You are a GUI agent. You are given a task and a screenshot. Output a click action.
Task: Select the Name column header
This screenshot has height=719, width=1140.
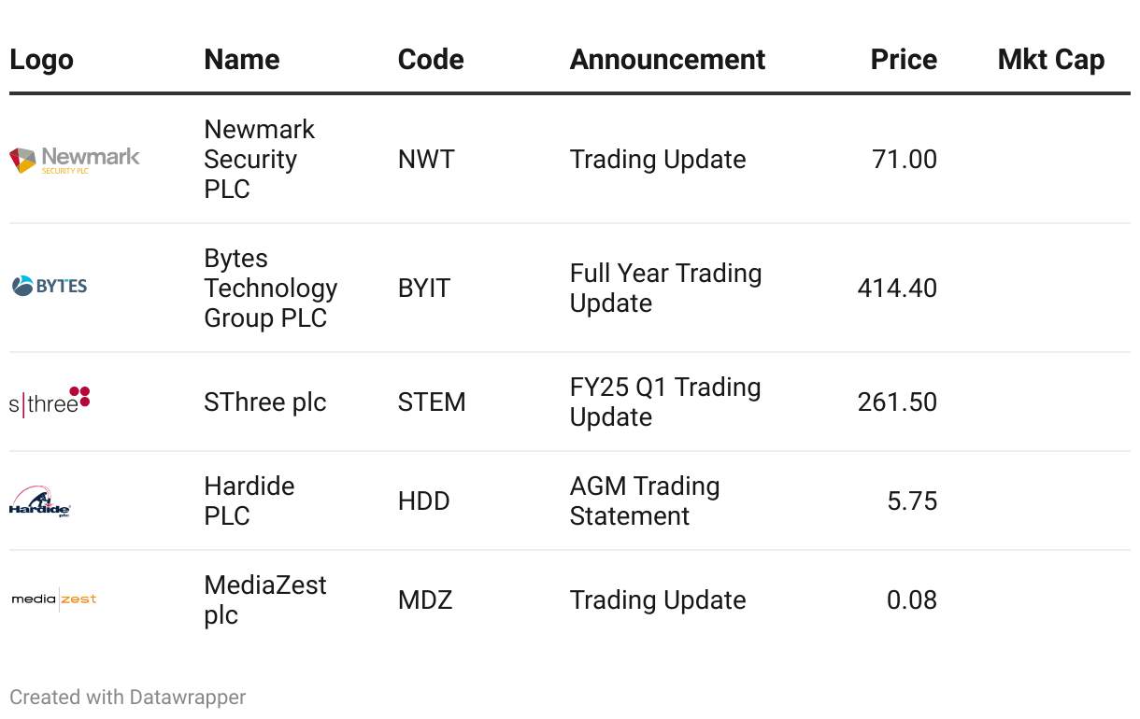coord(242,60)
